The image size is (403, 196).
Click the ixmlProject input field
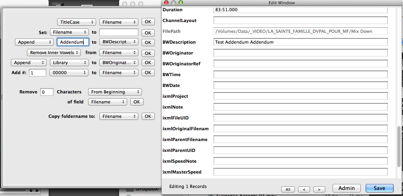pyautogui.click(x=300, y=96)
